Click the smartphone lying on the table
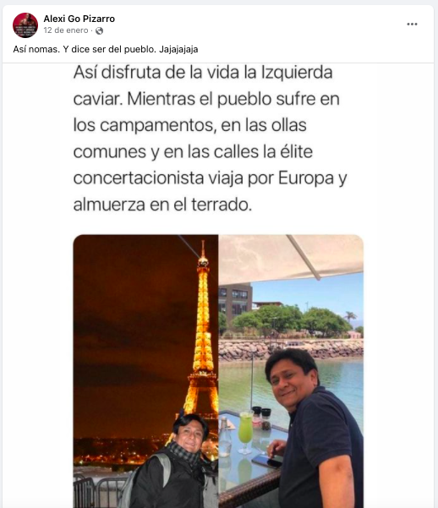 [267, 461]
